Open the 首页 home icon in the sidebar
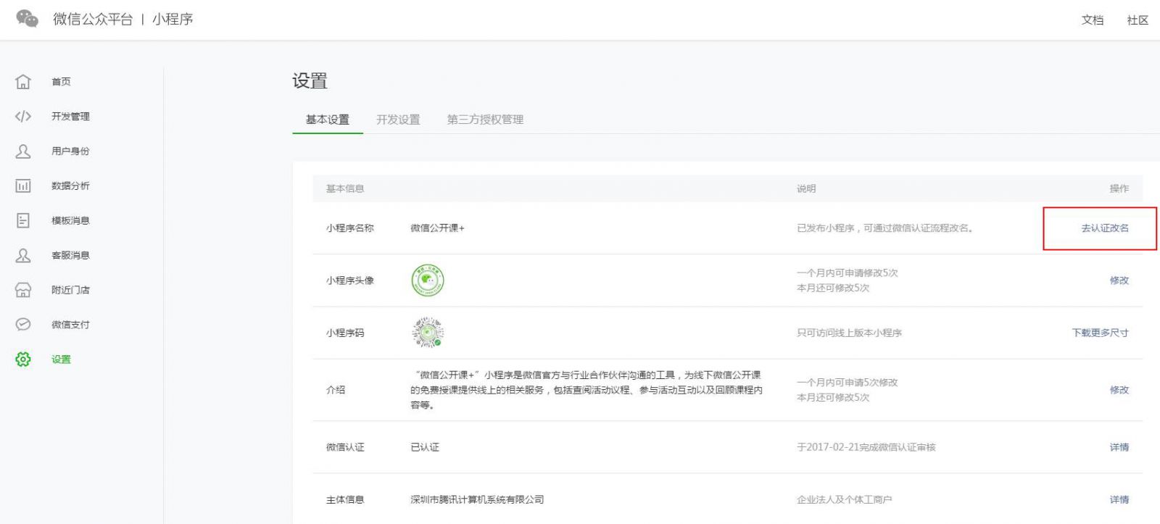Image resolution: width=1160 pixels, height=524 pixels. [x=23, y=81]
